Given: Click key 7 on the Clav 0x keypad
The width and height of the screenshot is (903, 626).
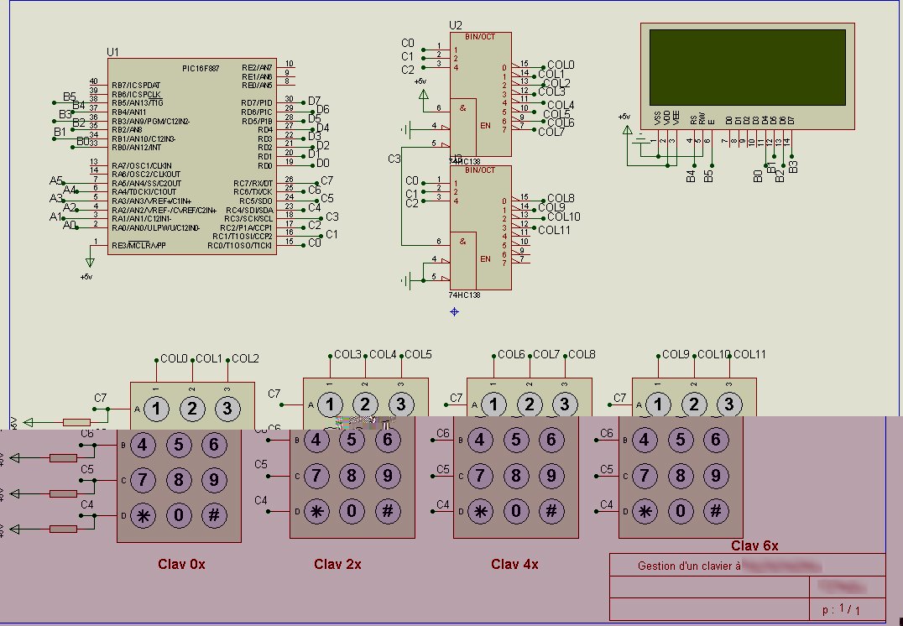Looking at the screenshot, I should [x=143, y=480].
